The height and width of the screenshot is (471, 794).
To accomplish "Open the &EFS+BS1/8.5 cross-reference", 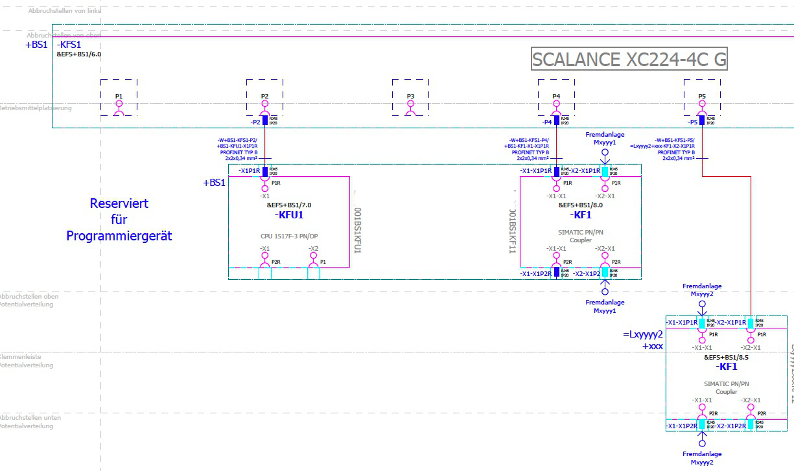I will pyautogui.click(x=726, y=357).
